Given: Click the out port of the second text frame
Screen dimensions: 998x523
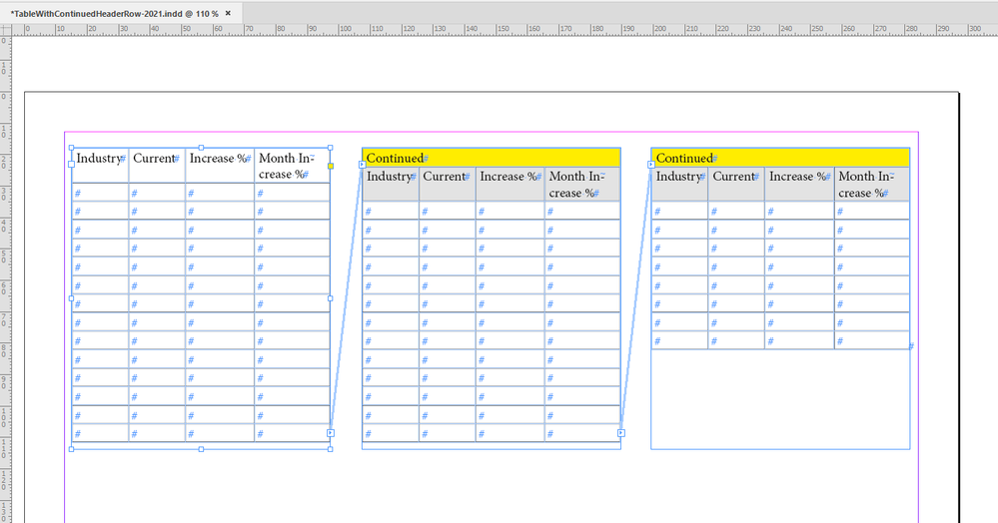Looking at the screenshot, I should coord(620,432).
